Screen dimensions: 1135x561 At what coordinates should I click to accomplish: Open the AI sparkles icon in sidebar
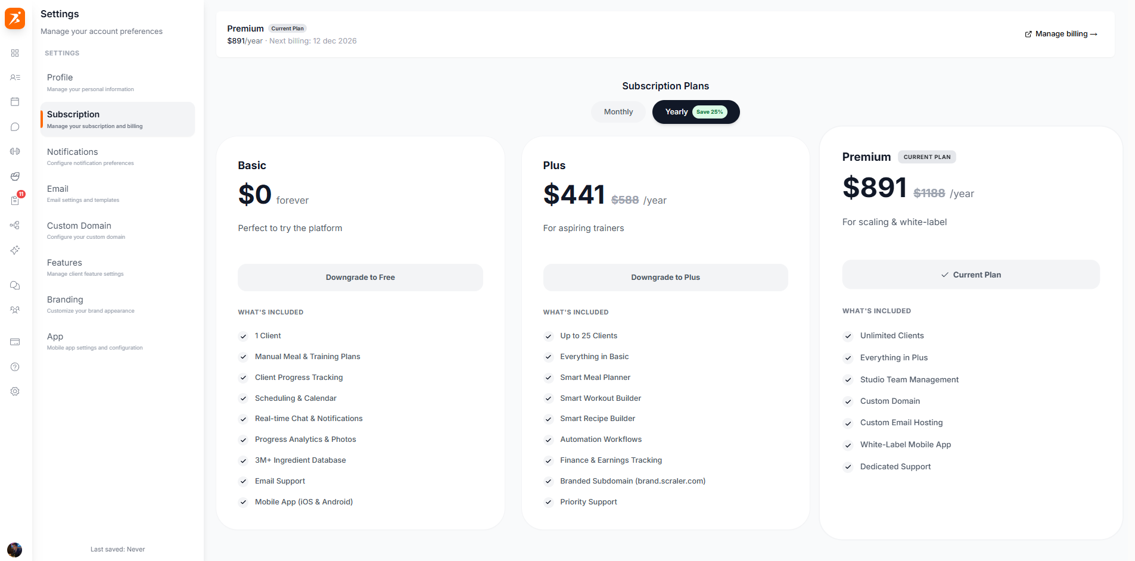15,250
